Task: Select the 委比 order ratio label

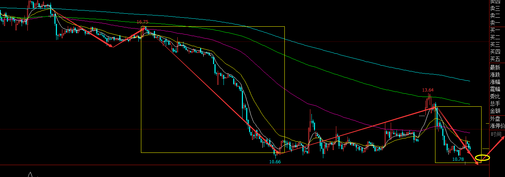Action: click(495, 96)
